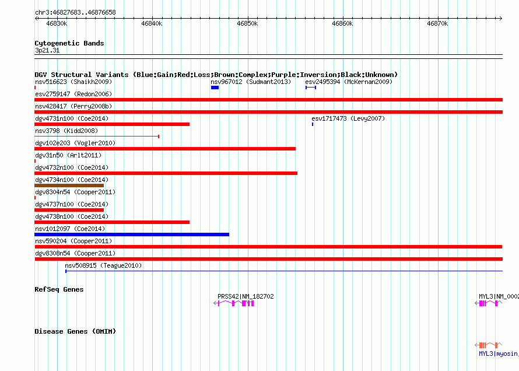Select the 3p21.31 cytogenetic band bar
This screenshot has width=519, height=371.
[x=268, y=57]
